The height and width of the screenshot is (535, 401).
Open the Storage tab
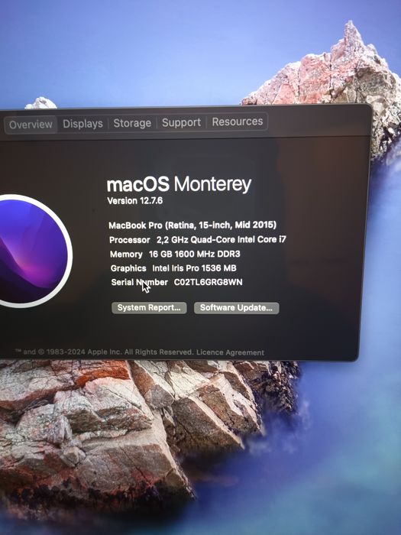click(132, 123)
